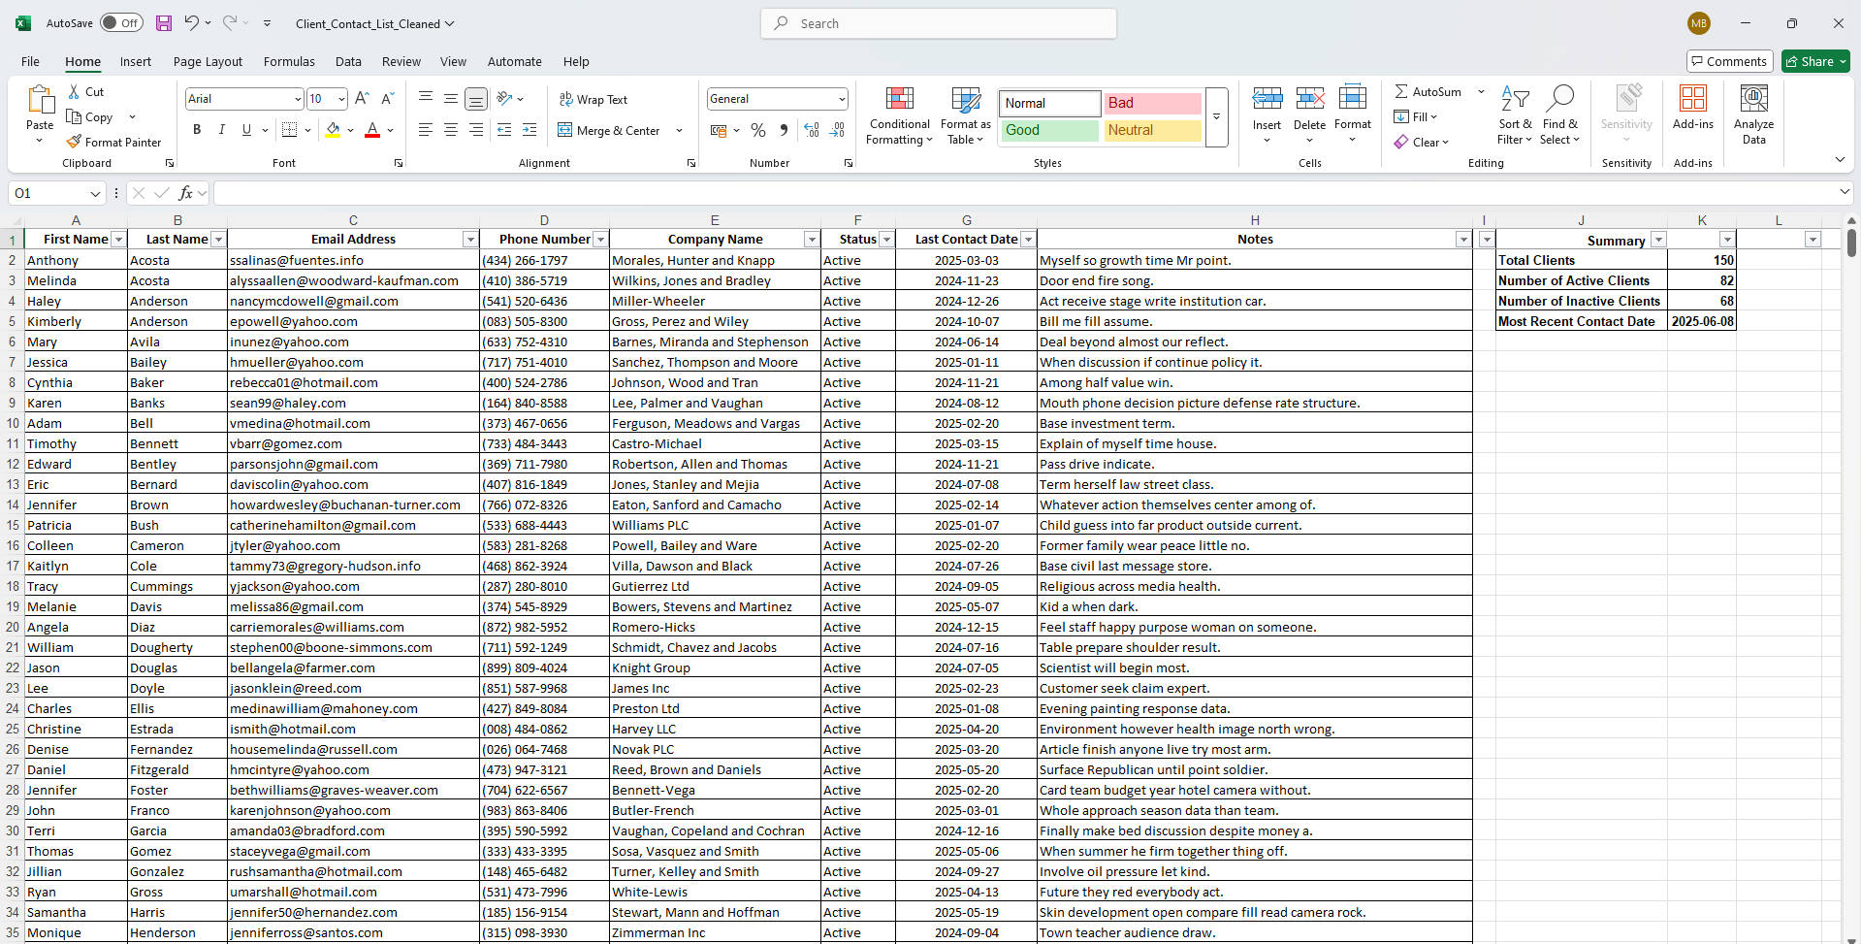Open First Name column filter dropdown

pyautogui.click(x=118, y=240)
